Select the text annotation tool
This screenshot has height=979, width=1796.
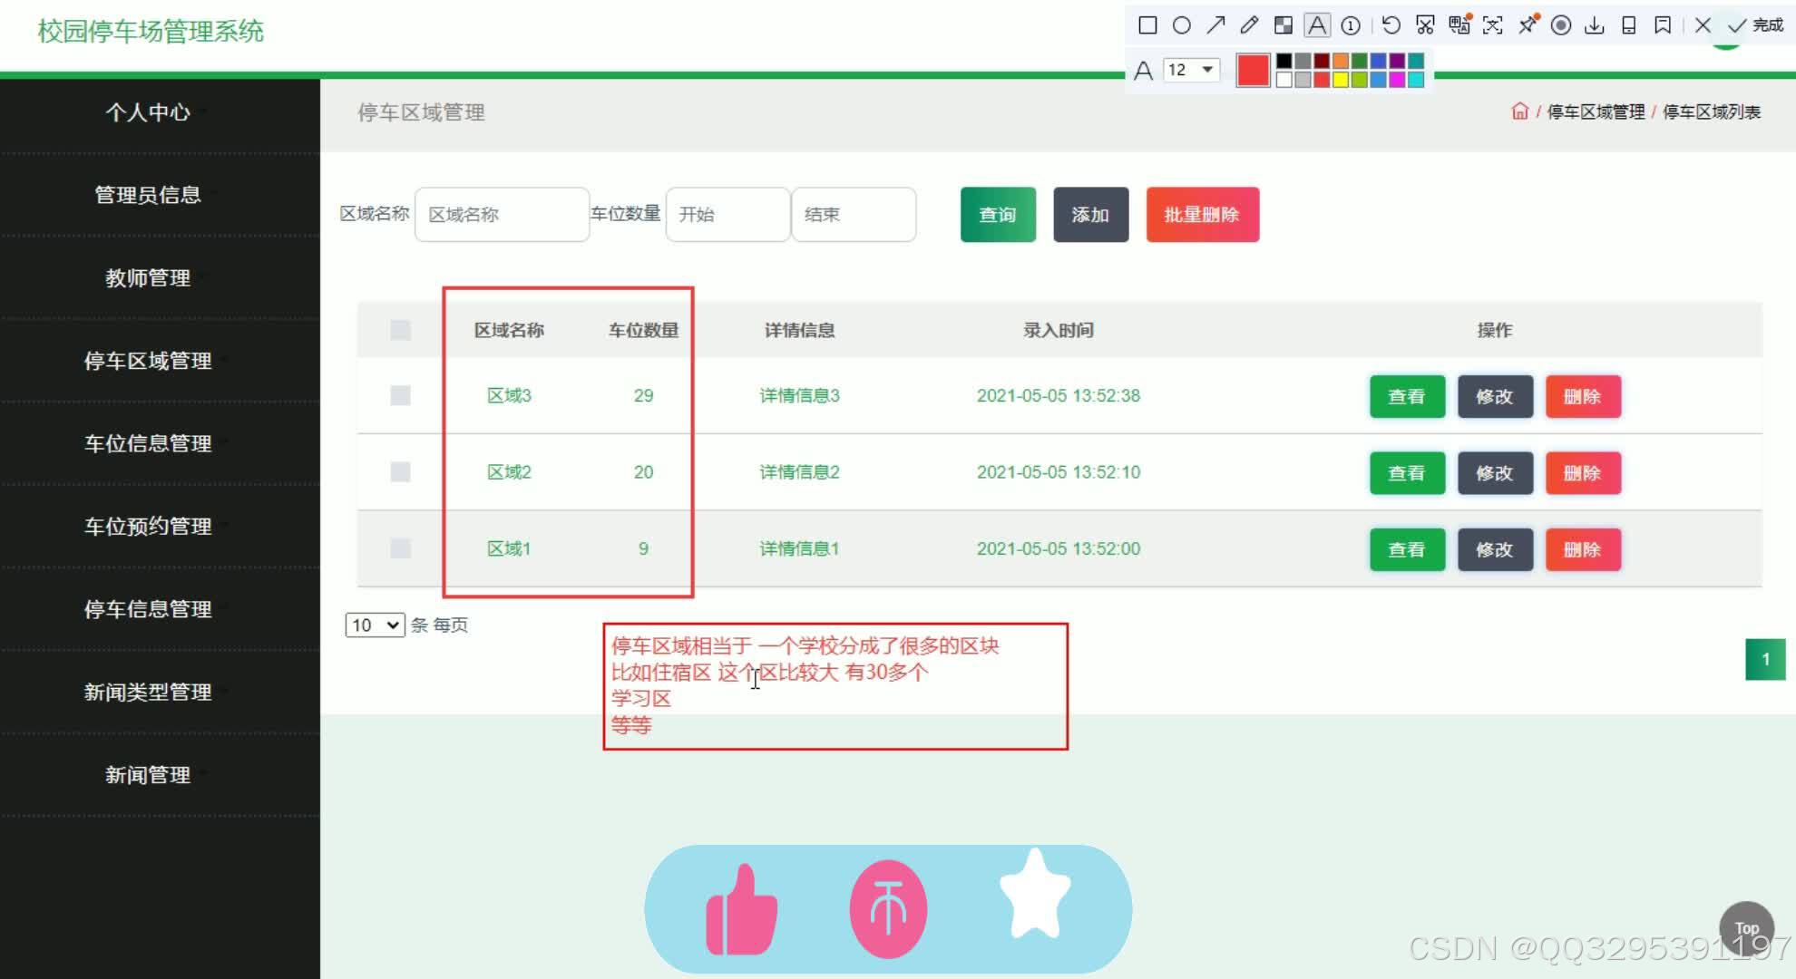pos(1317,25)
